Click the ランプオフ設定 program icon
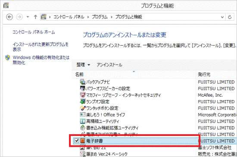The width and height of the screenshot is (237, 157). point(83,101)
